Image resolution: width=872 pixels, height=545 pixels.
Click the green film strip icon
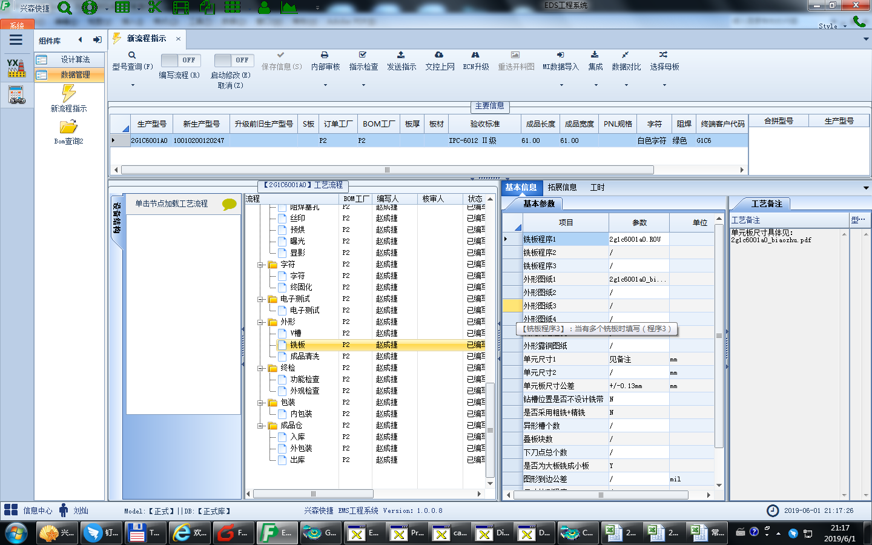180,8
